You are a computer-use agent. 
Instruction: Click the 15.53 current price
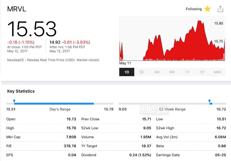point(32,29)
